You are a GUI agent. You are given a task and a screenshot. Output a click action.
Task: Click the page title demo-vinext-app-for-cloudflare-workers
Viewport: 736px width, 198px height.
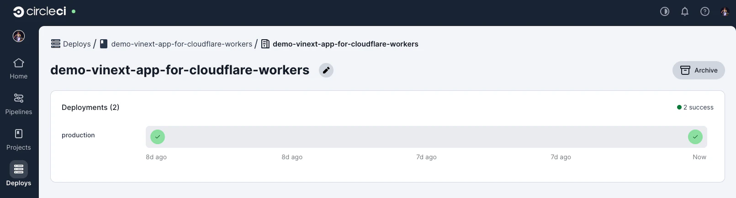pos(180,70)
